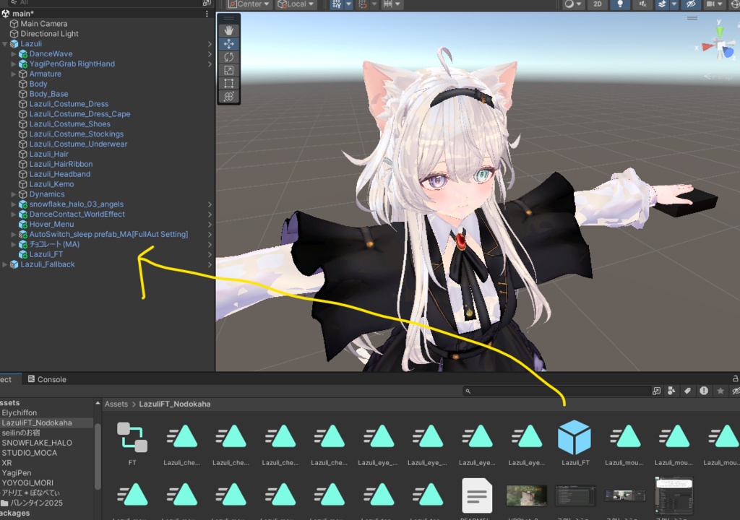Select the Rotate tool

coord(228,56)
